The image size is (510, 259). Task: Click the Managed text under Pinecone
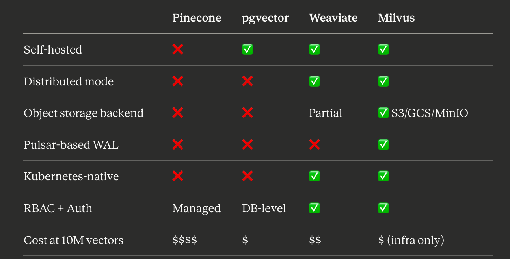(196, 208)
